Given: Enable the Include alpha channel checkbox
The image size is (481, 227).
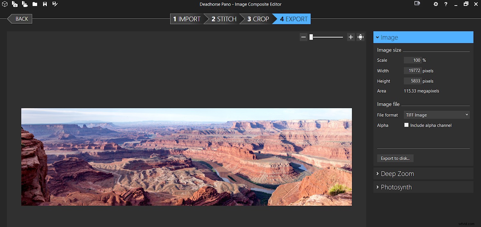Looking at the screenshot, I should [x=406, y=125].
